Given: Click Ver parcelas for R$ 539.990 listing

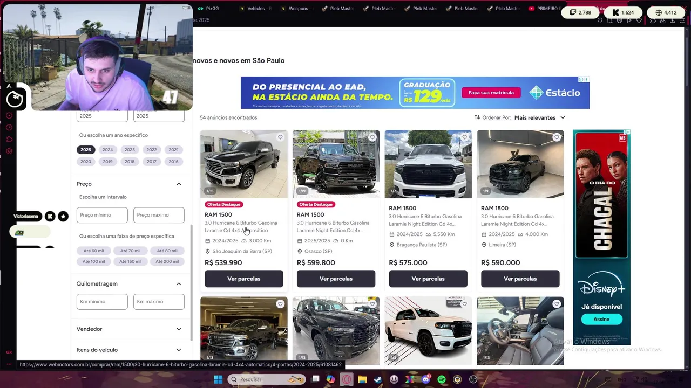Looking at the screenshot, I should [244, 279].
